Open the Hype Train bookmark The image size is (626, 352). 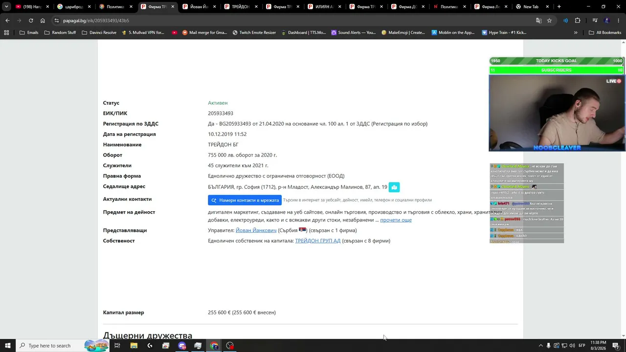504,33
